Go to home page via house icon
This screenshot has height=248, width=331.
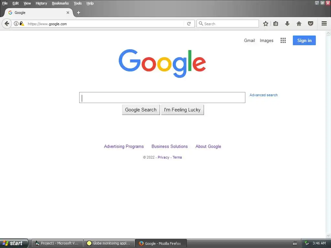(x=299, y=24)
